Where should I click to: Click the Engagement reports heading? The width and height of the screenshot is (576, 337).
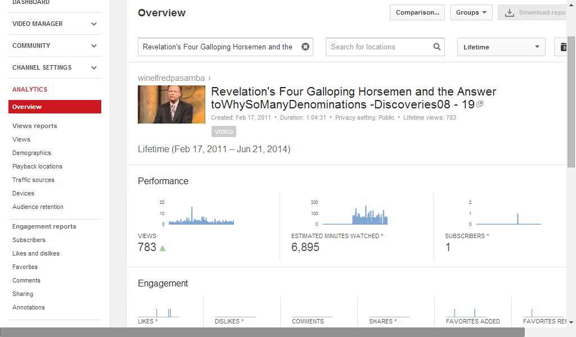click(x=44, y=226)
